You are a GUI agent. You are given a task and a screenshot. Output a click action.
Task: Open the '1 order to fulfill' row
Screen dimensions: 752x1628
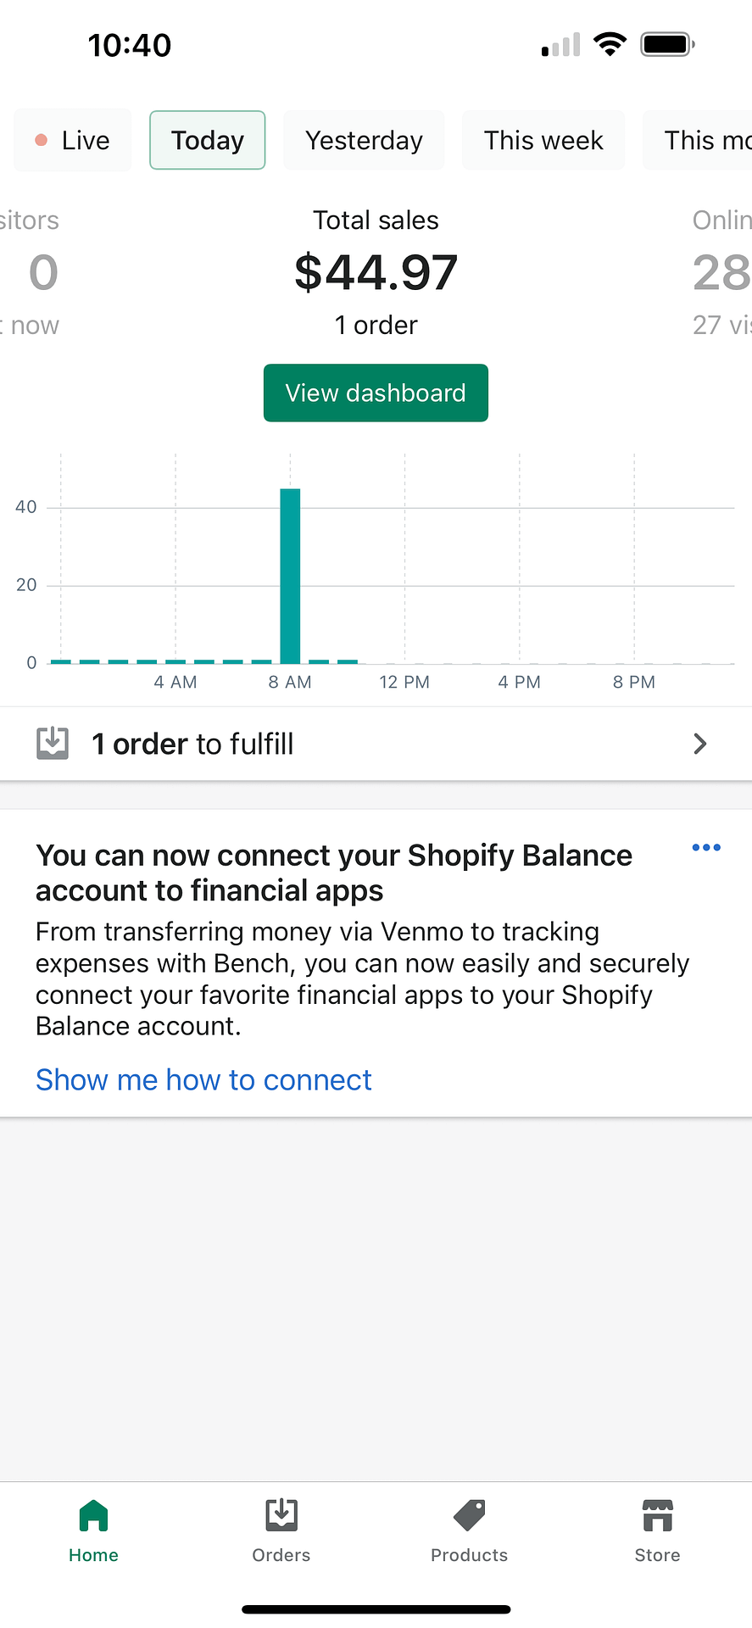(x=376, y=744)
